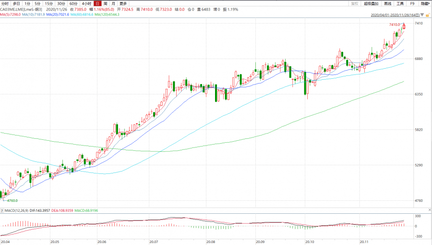
Task: Open the 超级叠加 overlay button
Action: pos(371,3)
